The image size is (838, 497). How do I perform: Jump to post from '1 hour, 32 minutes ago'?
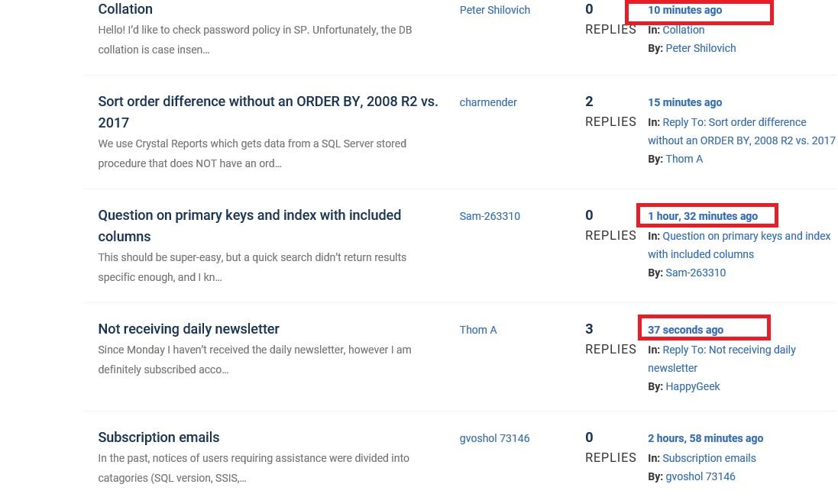click(703, 216)
